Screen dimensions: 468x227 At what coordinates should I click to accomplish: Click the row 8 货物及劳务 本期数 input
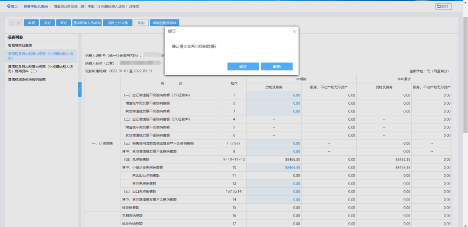274,152
